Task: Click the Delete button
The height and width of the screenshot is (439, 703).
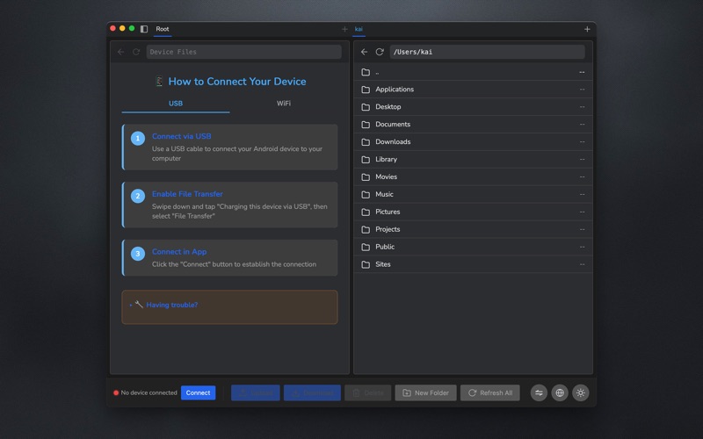Action: [367, 392]
